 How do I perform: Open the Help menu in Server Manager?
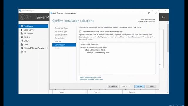click(163, 17)
